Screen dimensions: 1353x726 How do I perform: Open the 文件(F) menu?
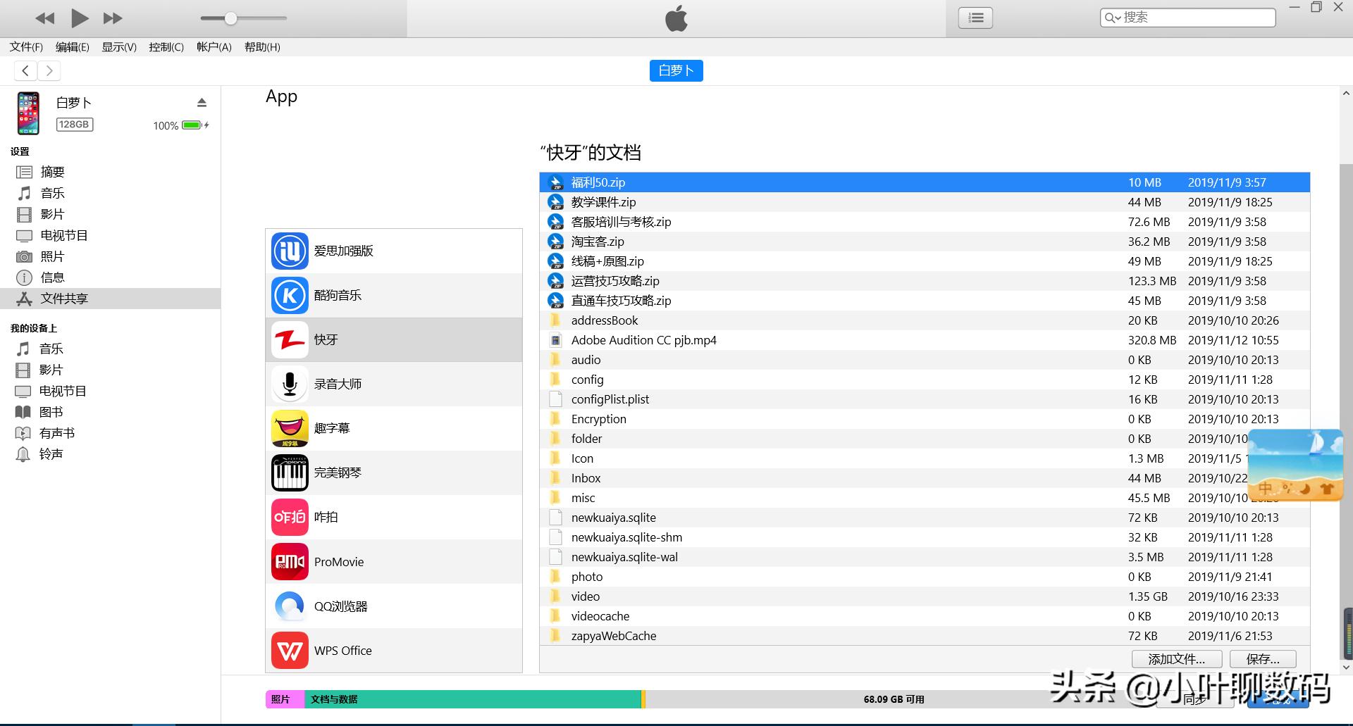point(26,47)
